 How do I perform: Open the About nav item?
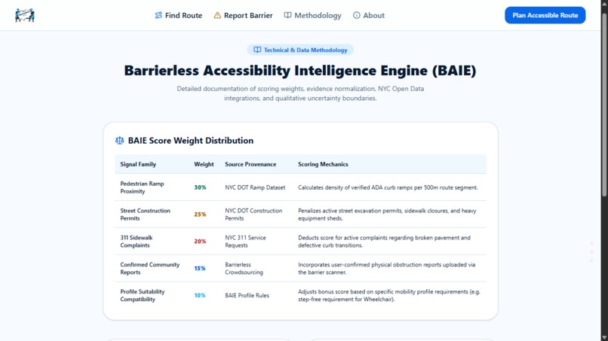tap(369, 16)
